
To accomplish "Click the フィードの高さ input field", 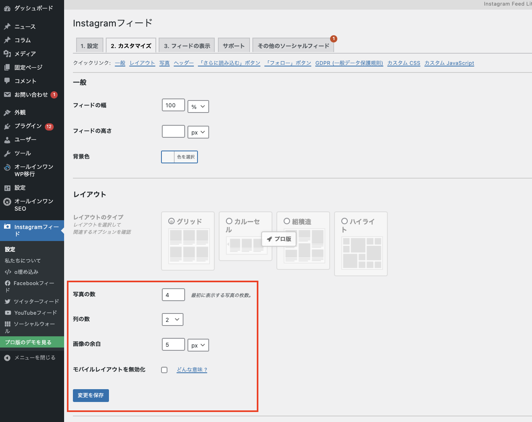I will 173,131.
